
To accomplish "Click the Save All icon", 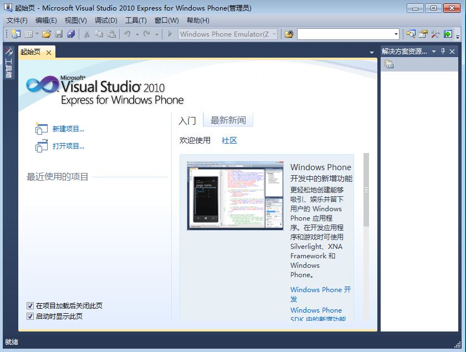I will (71, 34).
